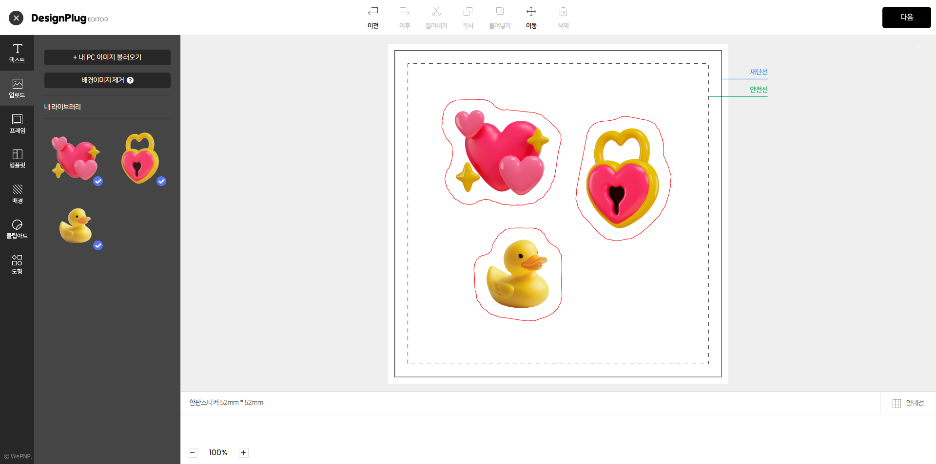Image resolution: width=936 pixels, height=464 pixels.
Task: Switch to the Upload tab
Action: (17, 88)
